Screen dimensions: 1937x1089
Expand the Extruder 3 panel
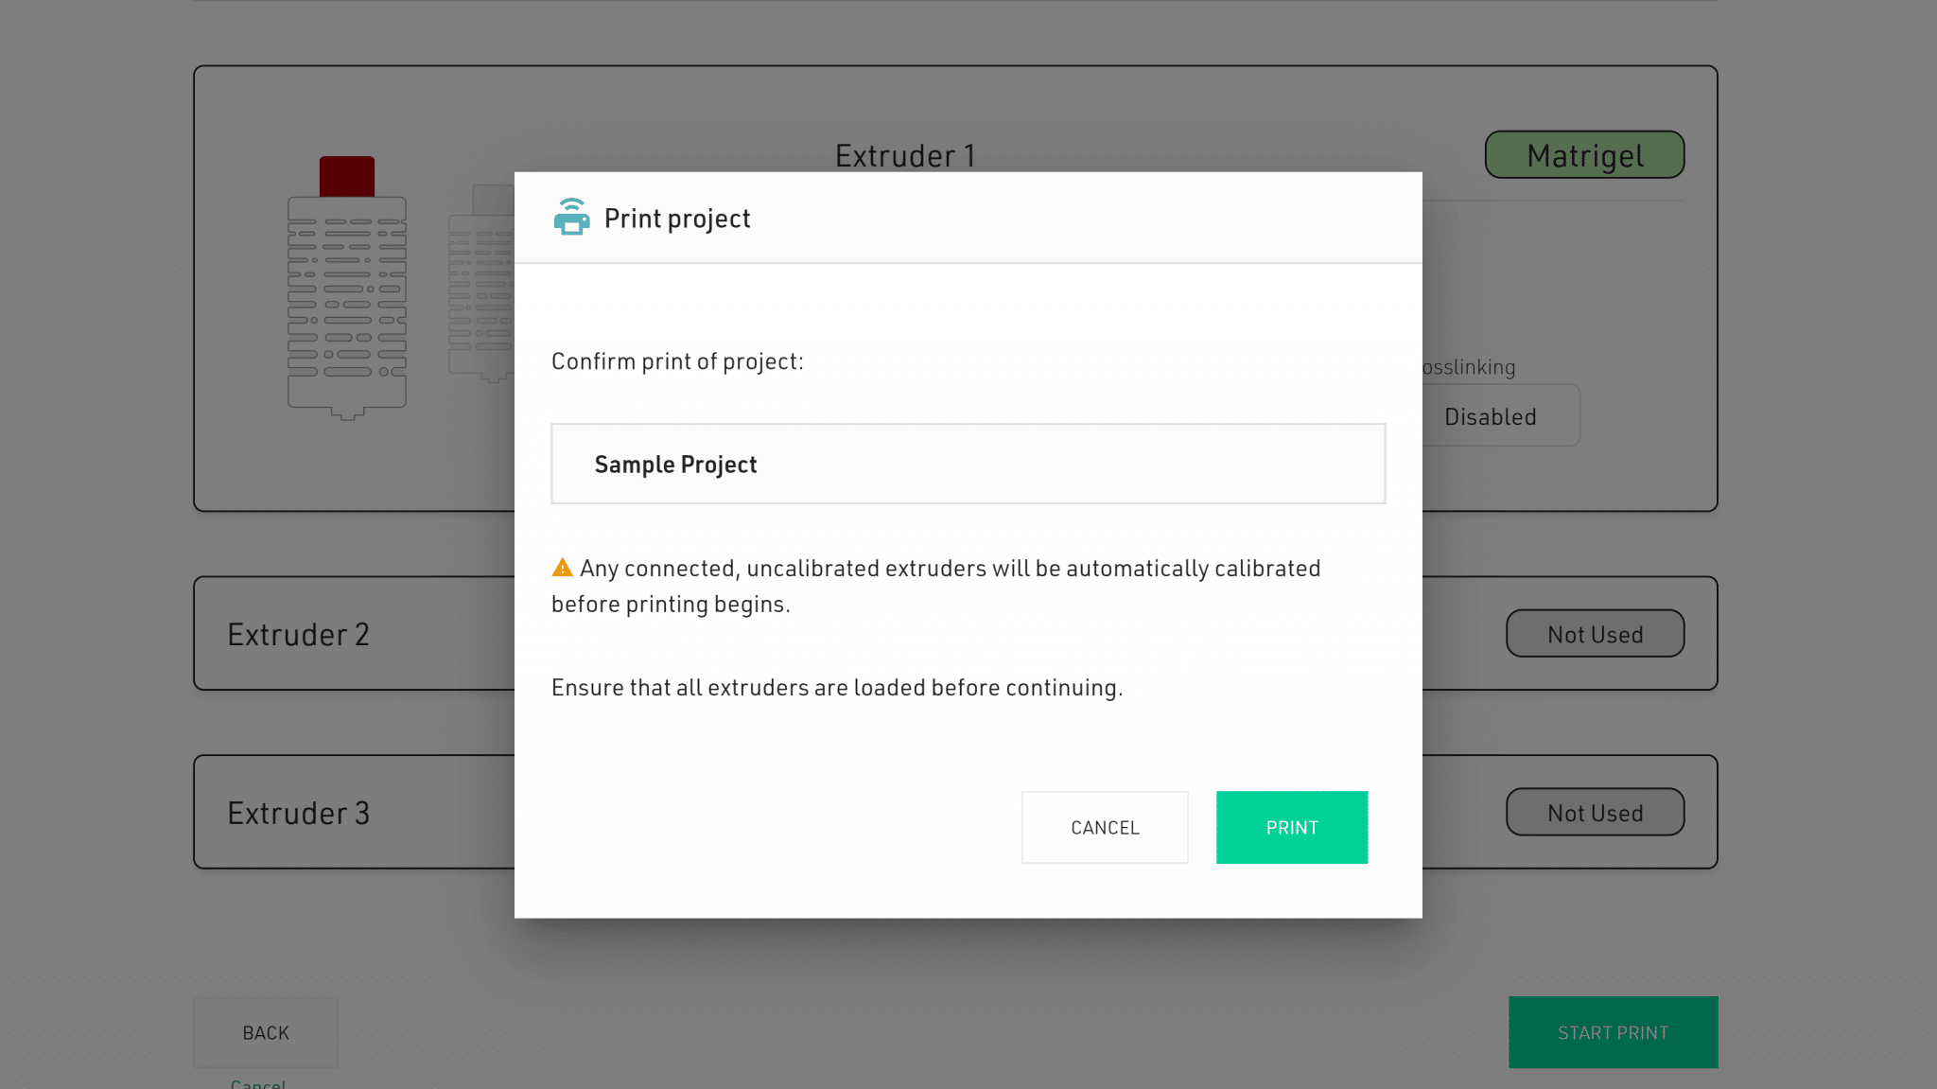pos(298,813)
